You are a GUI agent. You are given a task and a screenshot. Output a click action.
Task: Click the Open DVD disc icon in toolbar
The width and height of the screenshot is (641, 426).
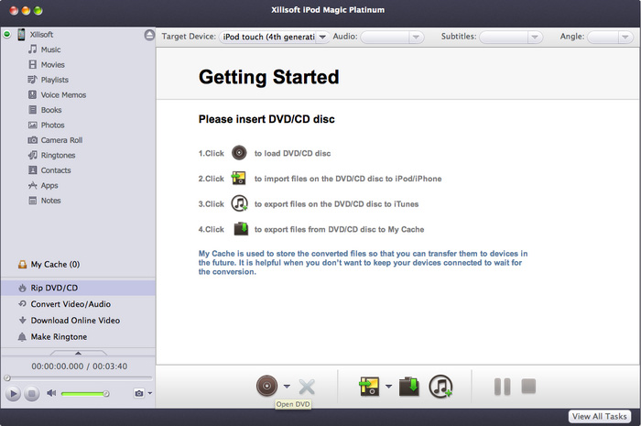coord(267,386)
